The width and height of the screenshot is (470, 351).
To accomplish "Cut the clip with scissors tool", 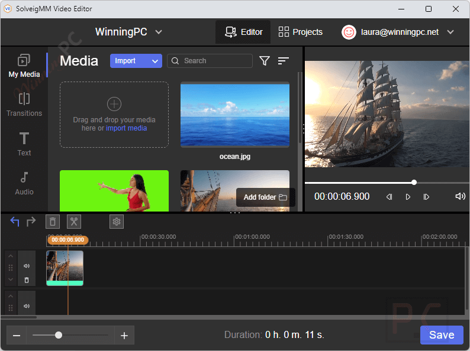I will click(74, 222).
